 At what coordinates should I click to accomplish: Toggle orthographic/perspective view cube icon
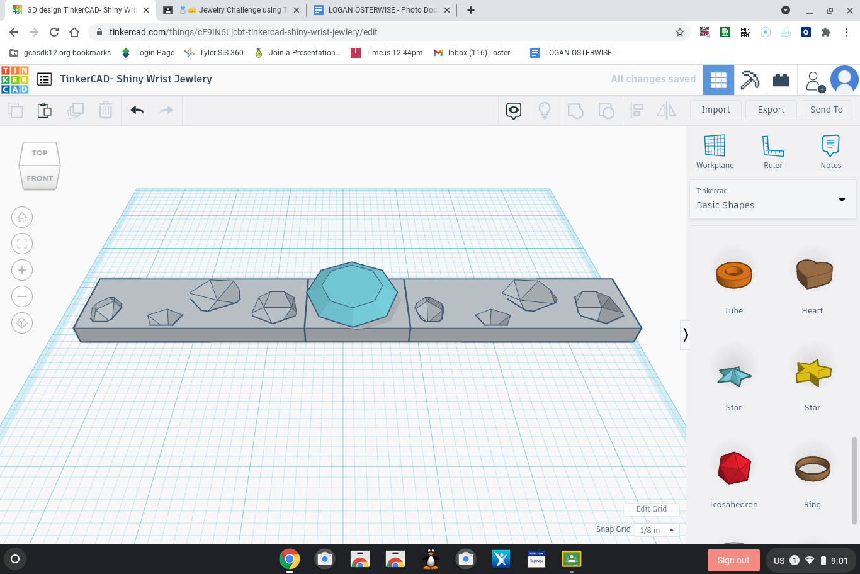pyautogui.click(x=22, y=323)
